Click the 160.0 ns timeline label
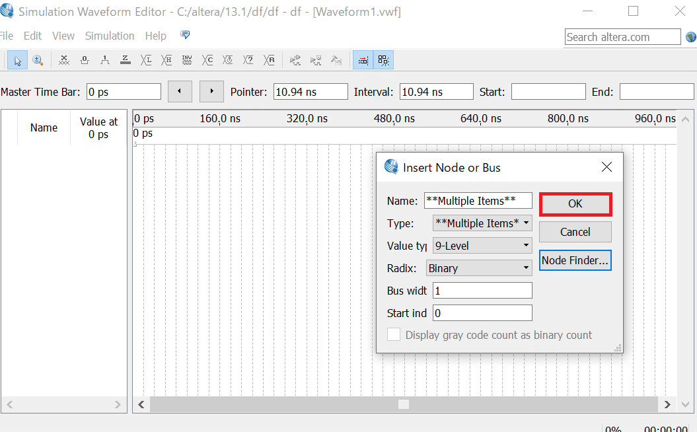Viewport: 697px width, 432px height. (x=219, y=119)
